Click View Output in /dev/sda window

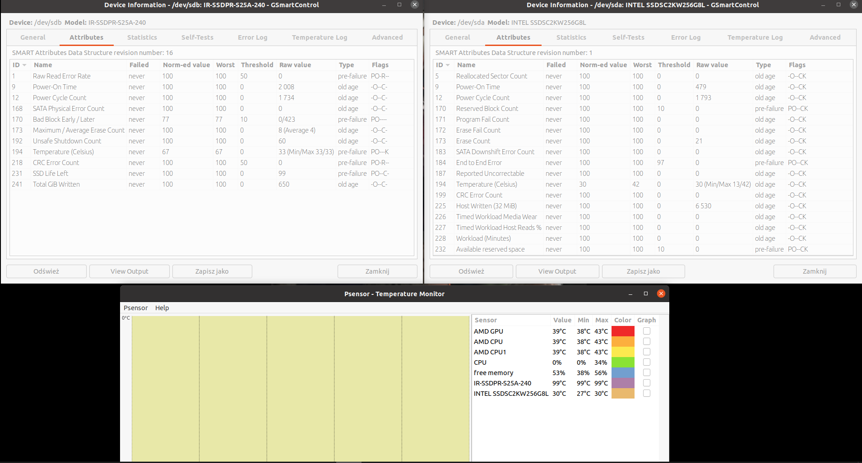557,271
